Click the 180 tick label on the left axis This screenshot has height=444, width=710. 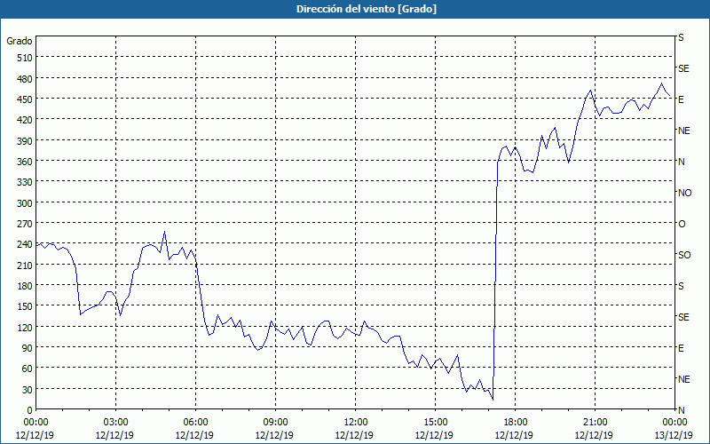click(x=25, y=286)
